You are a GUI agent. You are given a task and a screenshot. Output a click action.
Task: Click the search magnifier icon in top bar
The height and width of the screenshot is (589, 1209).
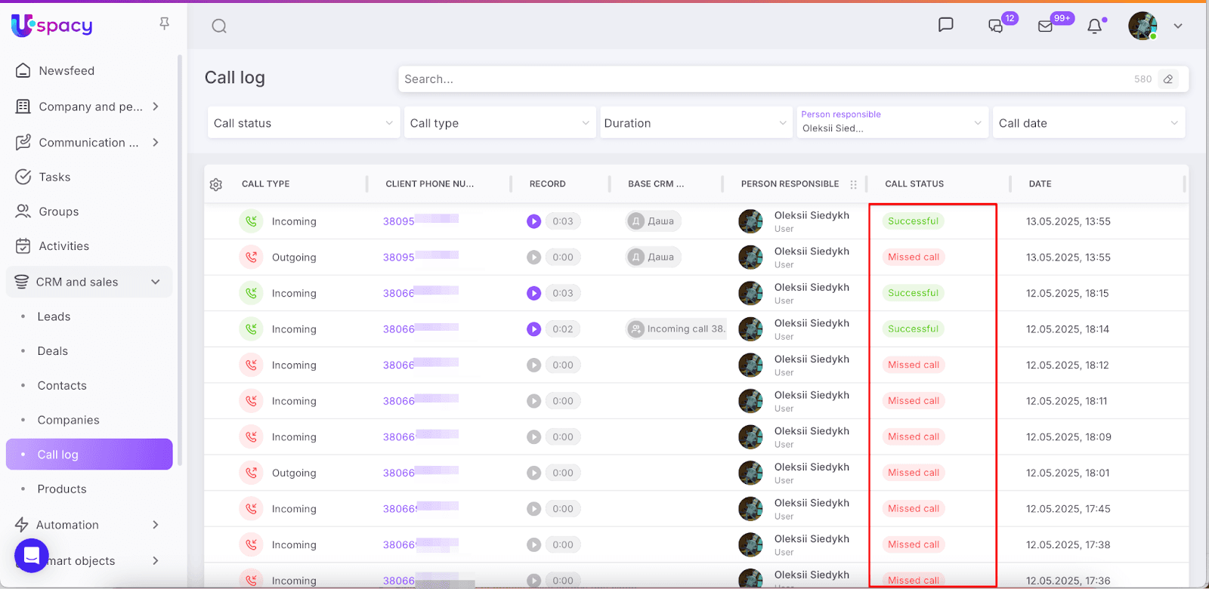point(219,26)
